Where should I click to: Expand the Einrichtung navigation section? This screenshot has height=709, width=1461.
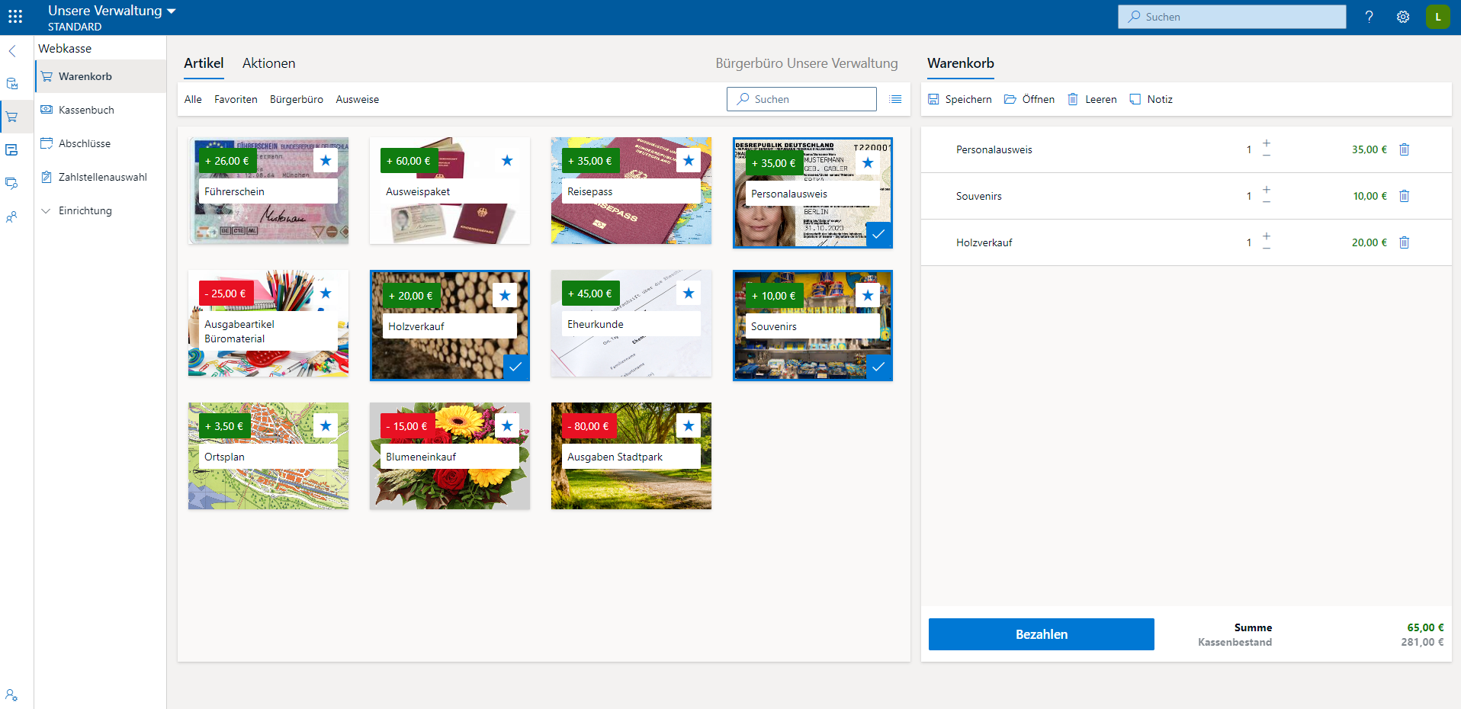[x=47, y=210]
